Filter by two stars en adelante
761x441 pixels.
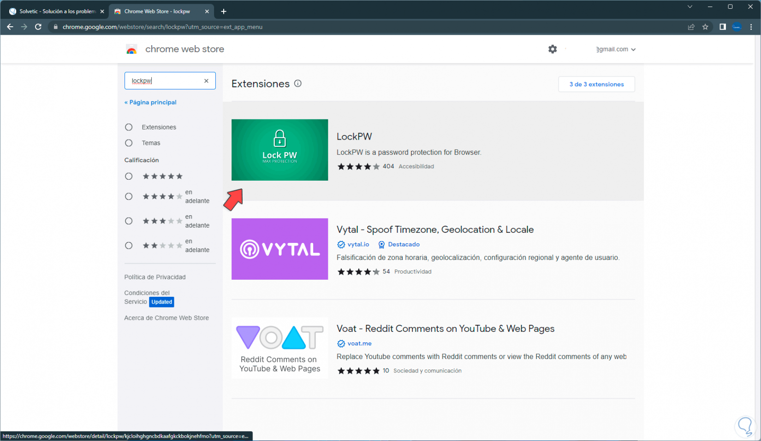[129, 246]
